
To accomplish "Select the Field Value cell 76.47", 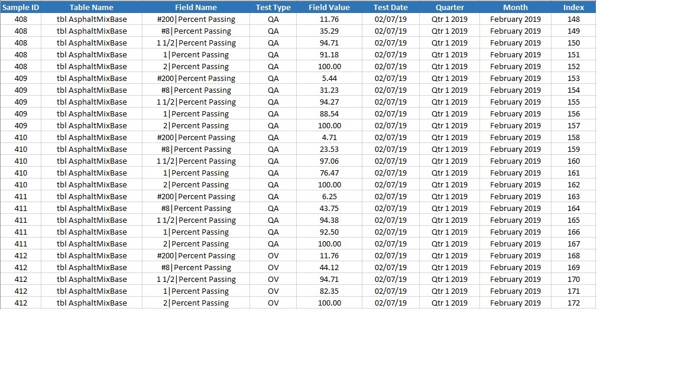I will [329, 173].
